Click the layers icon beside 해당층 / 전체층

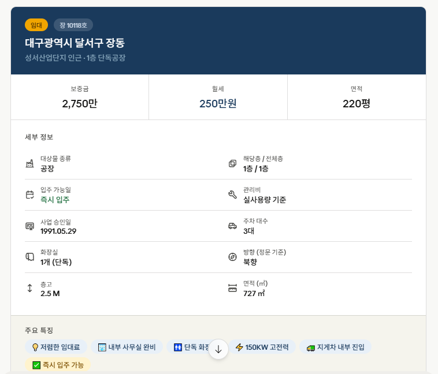(x=232, y=163)
